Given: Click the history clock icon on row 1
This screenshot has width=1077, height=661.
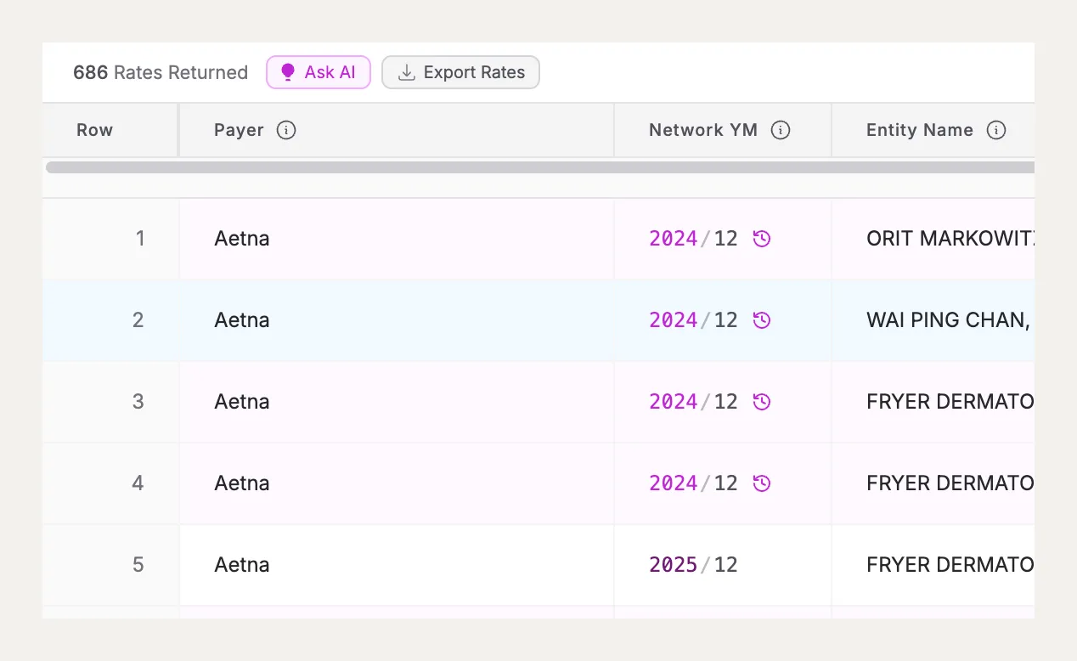Looking at the screenshot, I should [762, 239].
